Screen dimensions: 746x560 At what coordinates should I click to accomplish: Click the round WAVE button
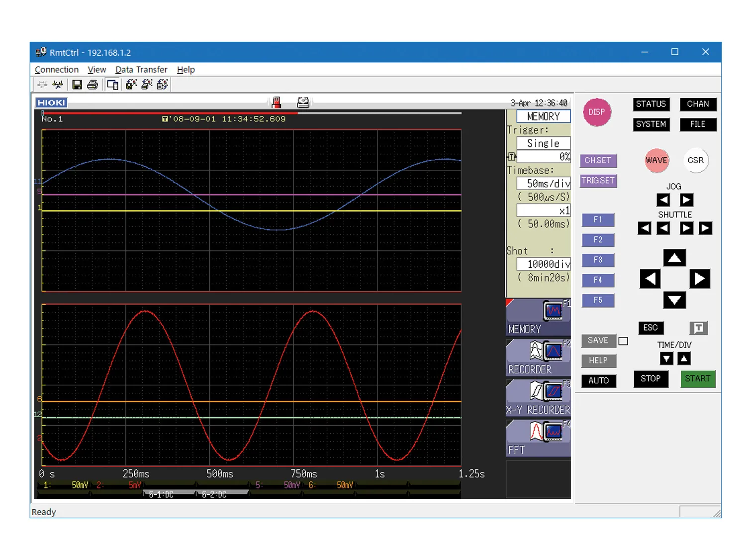point(656,160)
